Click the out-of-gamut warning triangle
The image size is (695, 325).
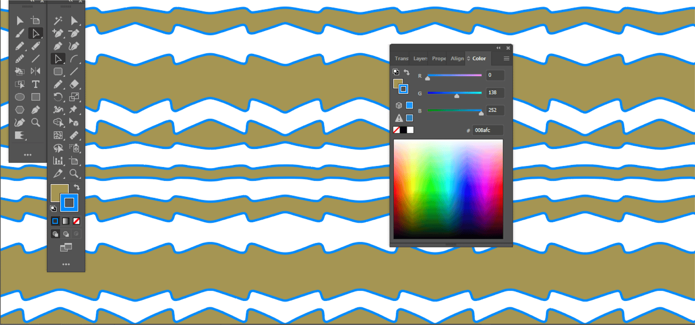pos(398,118)
